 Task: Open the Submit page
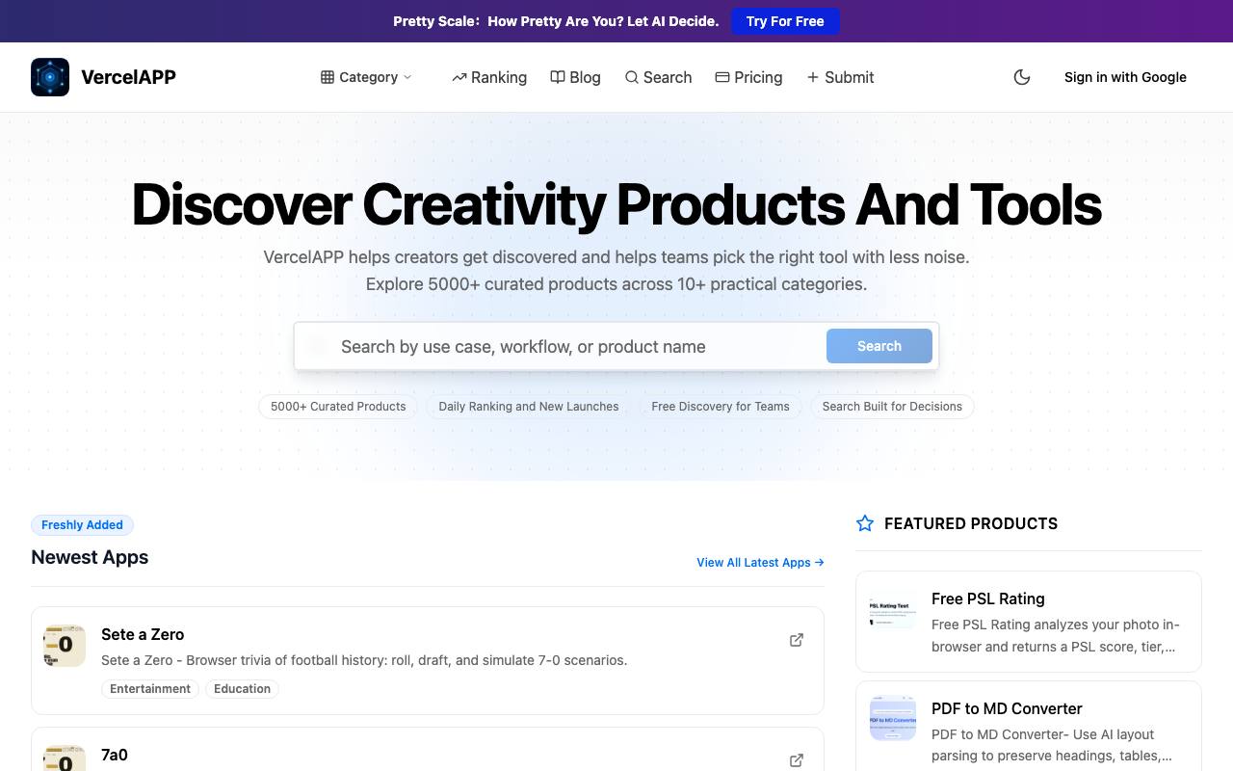coord(840,77)
